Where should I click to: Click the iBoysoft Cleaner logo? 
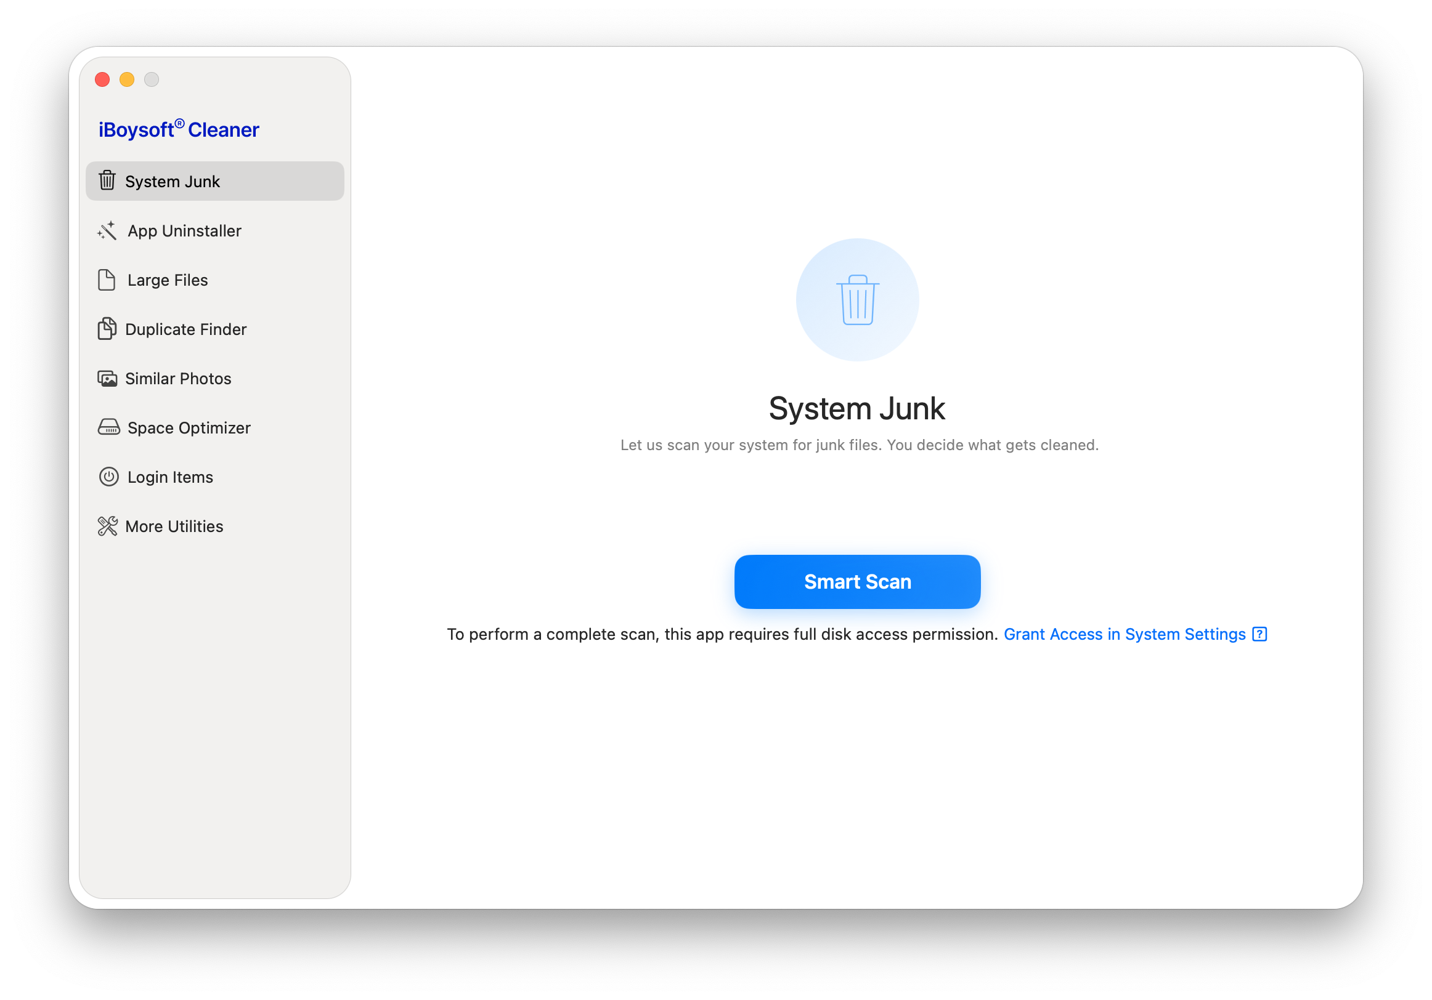179,129
